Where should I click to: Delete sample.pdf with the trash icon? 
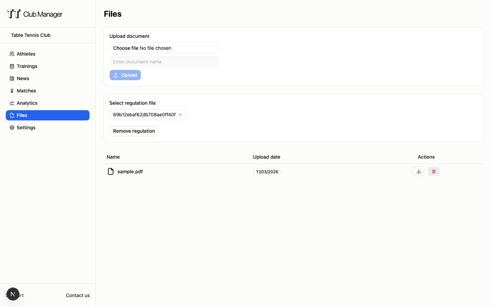point(434,171)
